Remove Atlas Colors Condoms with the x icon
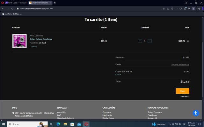 188,41
